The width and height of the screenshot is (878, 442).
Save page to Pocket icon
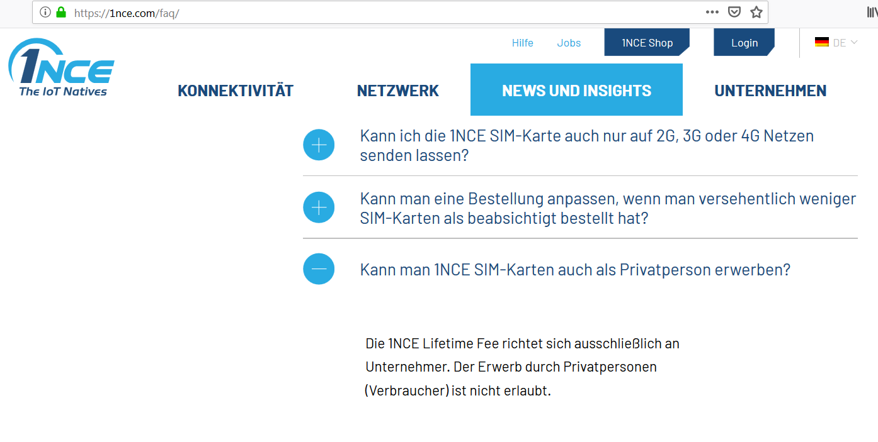click(734, 12)
